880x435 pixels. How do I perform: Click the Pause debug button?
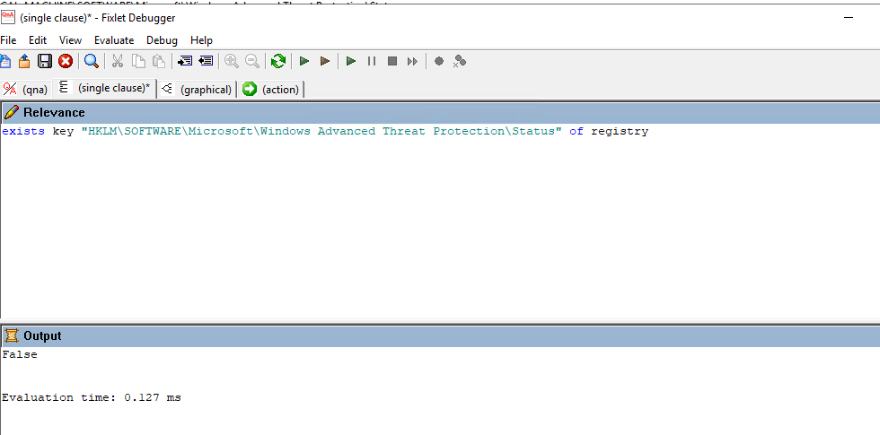(x=372, y=61)
